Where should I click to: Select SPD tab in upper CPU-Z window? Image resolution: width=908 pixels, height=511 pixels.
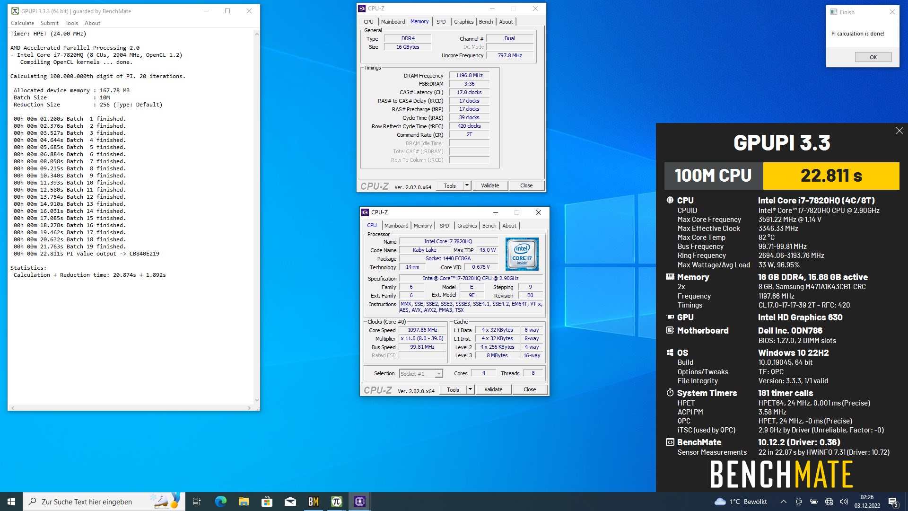[441, 22]
